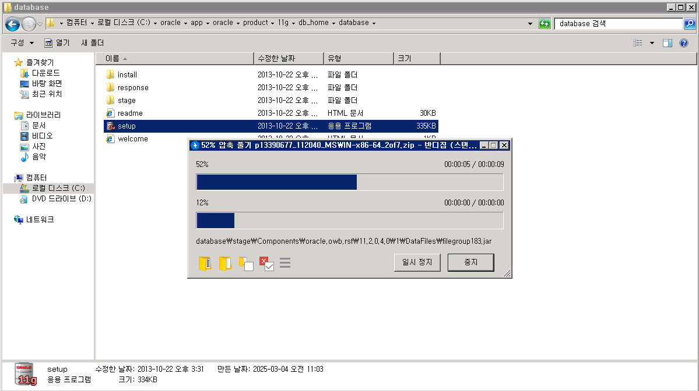
Task: Click the 52% overall progress bar
Action: [x=350, y=182]
